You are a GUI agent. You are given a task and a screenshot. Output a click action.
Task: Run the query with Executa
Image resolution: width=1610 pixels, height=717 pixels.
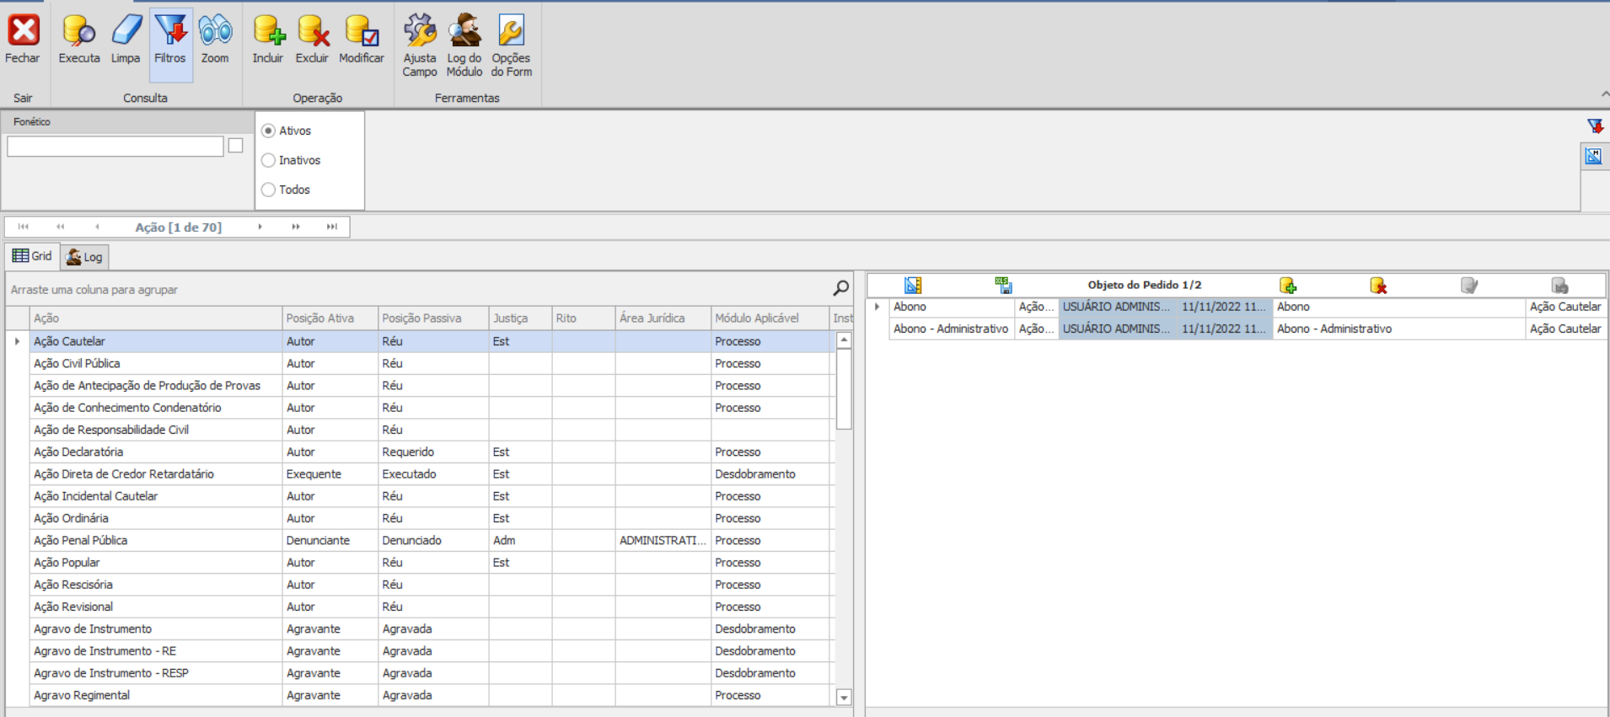79,40
